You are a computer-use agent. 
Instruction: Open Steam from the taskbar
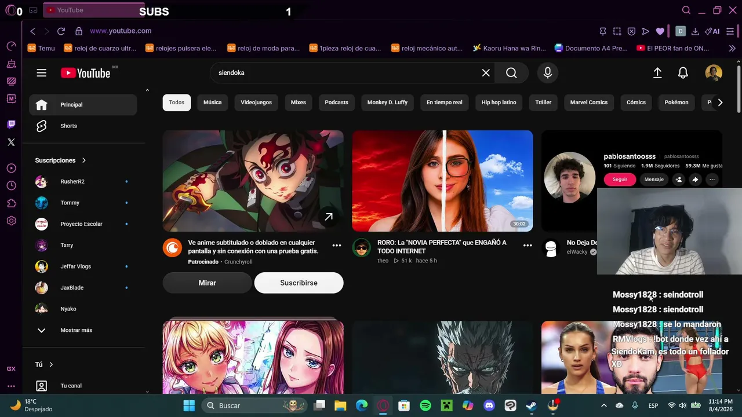coord(532,405)
